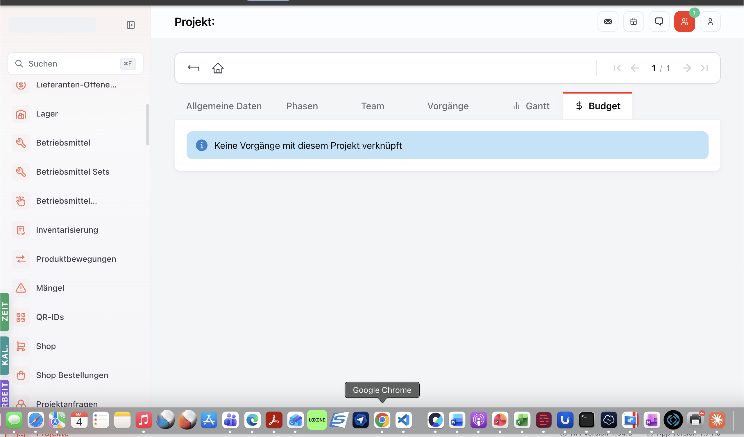Open Microsoft Teams in the Dock
The width and height of the screenshot is (744, 437).
pyautogui.click(x=230, y=420)
